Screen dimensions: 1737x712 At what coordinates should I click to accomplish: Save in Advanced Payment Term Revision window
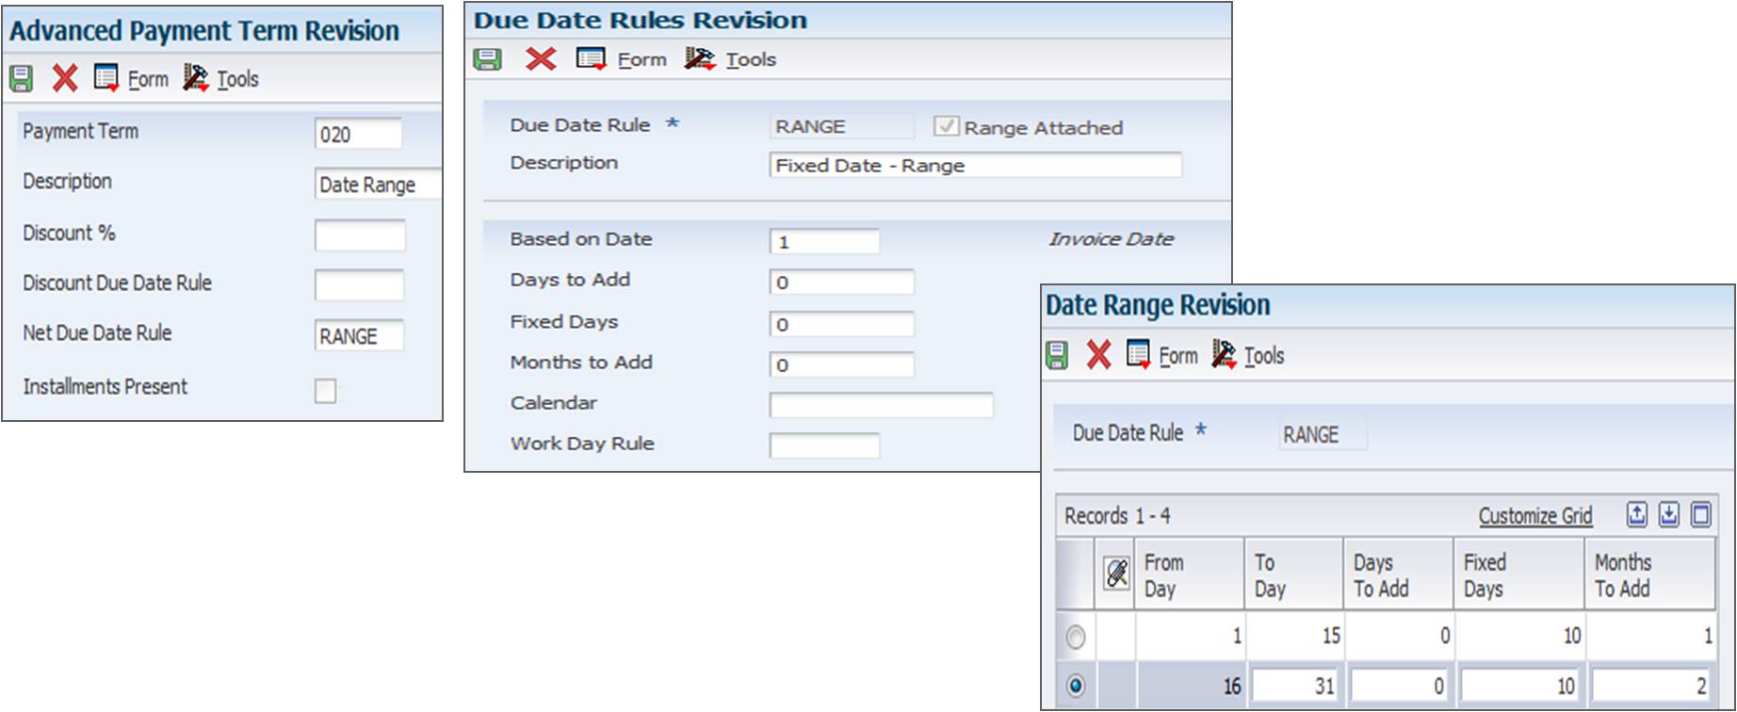click(x=21, y=79)
